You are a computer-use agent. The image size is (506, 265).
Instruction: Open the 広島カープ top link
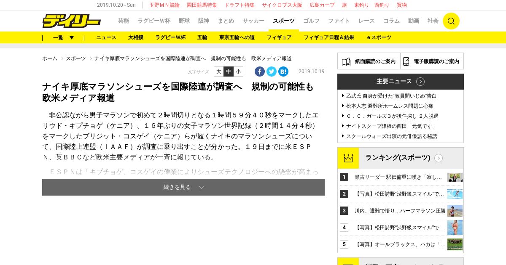pos(322,5)
